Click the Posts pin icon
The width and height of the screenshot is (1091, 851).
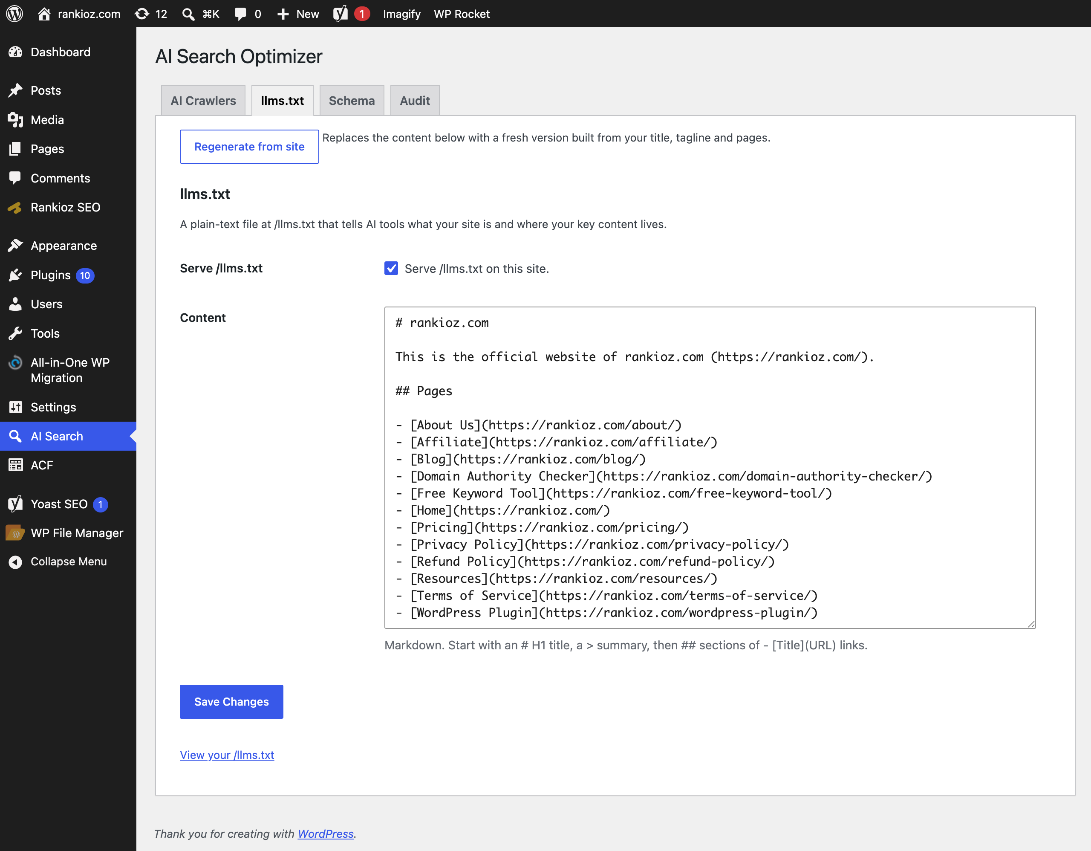pos(15,90)
